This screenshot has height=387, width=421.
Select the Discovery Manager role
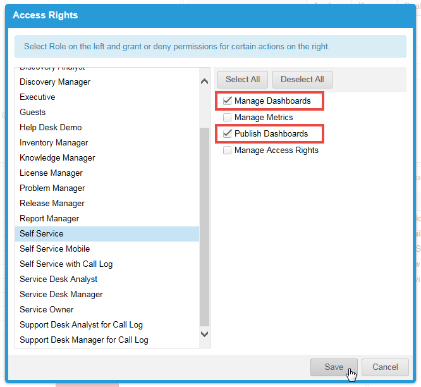pos(55,82)
